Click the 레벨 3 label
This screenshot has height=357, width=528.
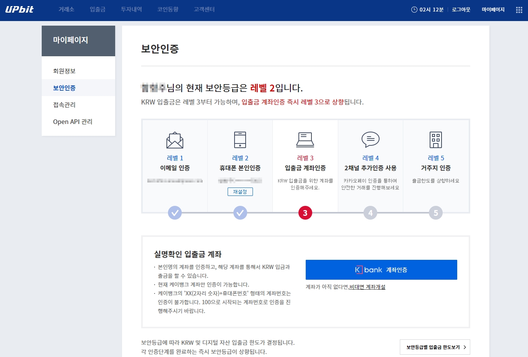point(305,158)
